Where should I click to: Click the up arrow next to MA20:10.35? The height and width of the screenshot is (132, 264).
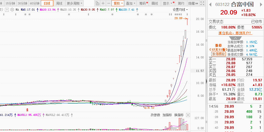78,10
